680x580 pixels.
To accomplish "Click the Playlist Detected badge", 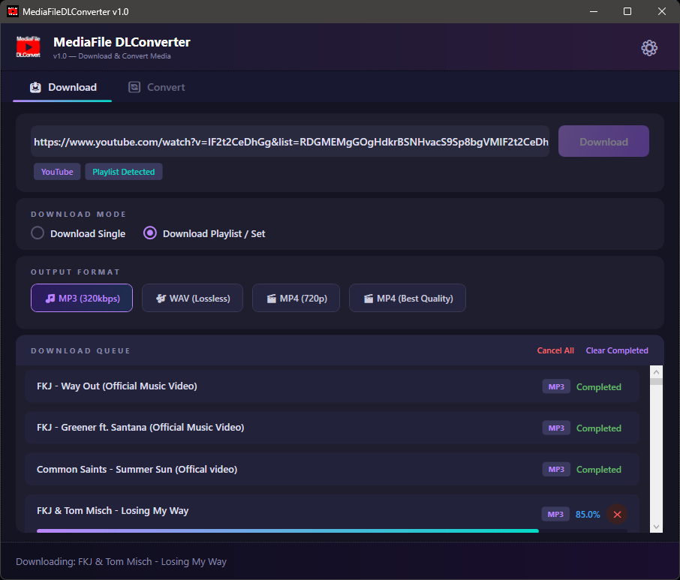I will [x=124, y=172].
